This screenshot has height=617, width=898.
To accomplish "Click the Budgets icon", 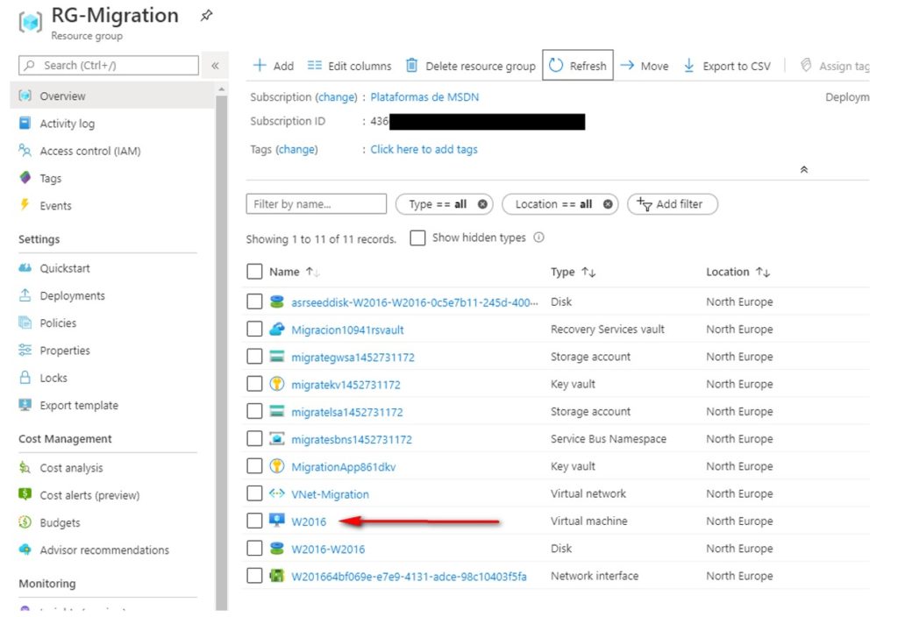I will (x=25, y=522).
